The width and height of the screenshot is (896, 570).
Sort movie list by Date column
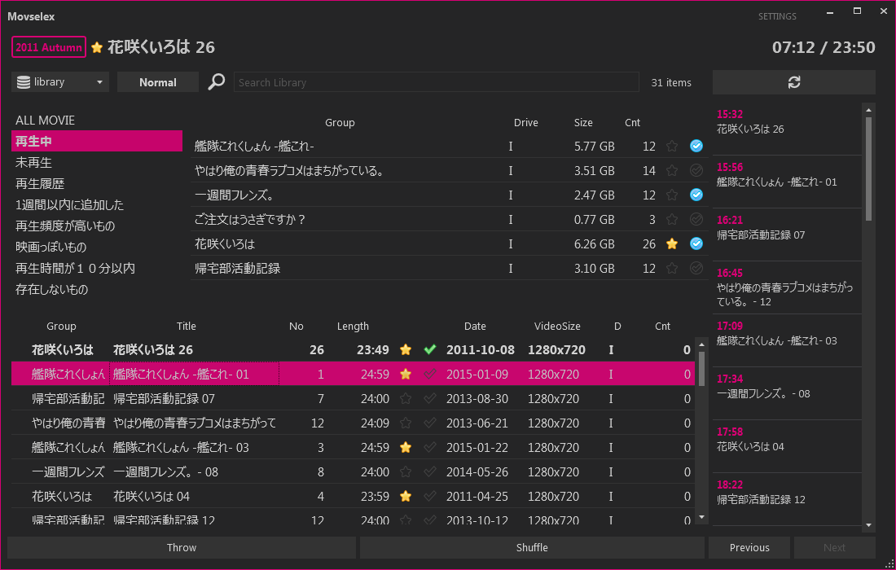click(475, 327)
